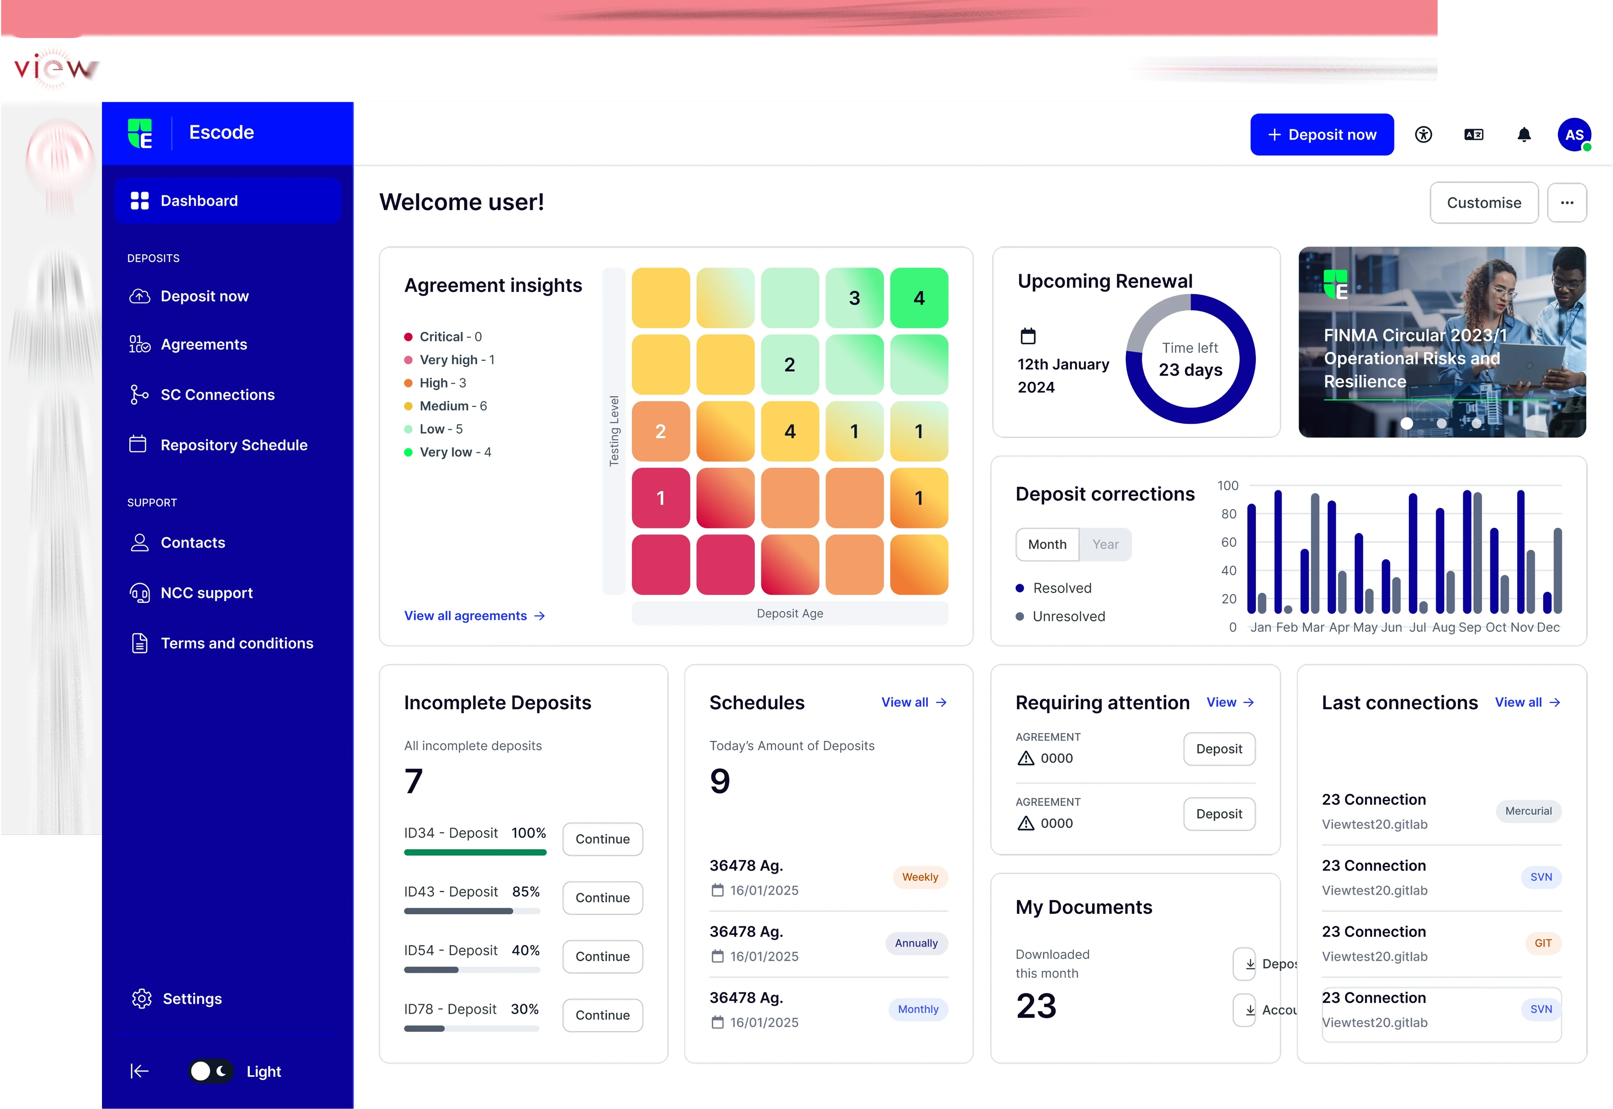Image resolution: width=1613 pixels, height=1109 pixels.
Task: Click calendar icon beside Annually schedule date
Action: (x=717, y=956)
